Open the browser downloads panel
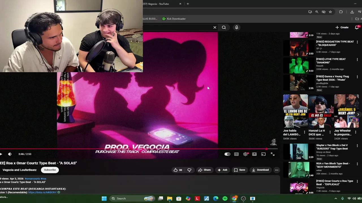362x203 pixels. (352, 12)
